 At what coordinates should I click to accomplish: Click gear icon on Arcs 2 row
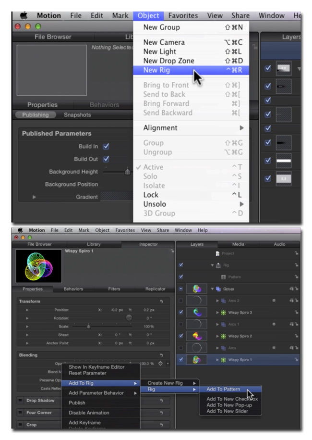coord(274,301)
